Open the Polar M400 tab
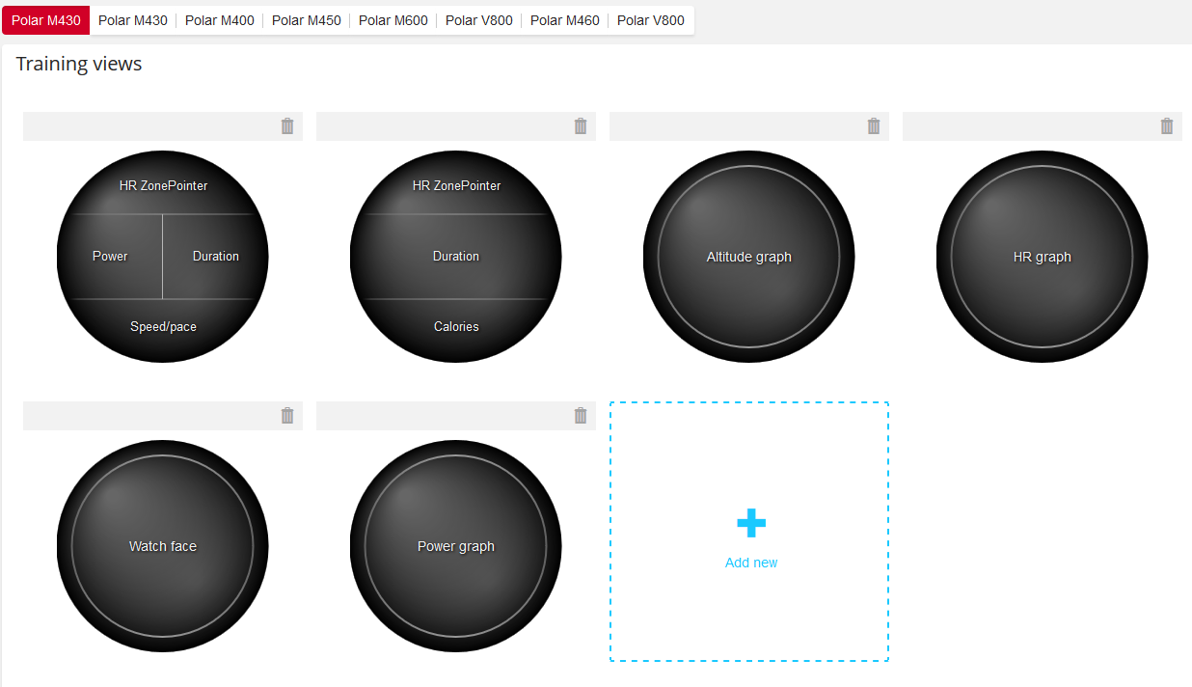The width and height of the screenshot is (1192, 687). (x=220, y=20)
